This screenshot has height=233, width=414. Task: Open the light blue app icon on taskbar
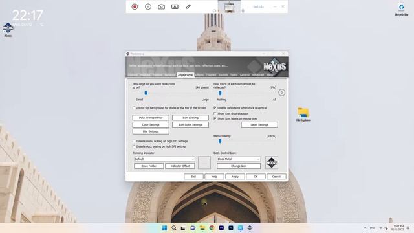coord(240,228)
